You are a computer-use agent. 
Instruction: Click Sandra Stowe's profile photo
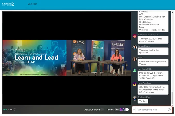pyautogui.click(x=135, y=47)
